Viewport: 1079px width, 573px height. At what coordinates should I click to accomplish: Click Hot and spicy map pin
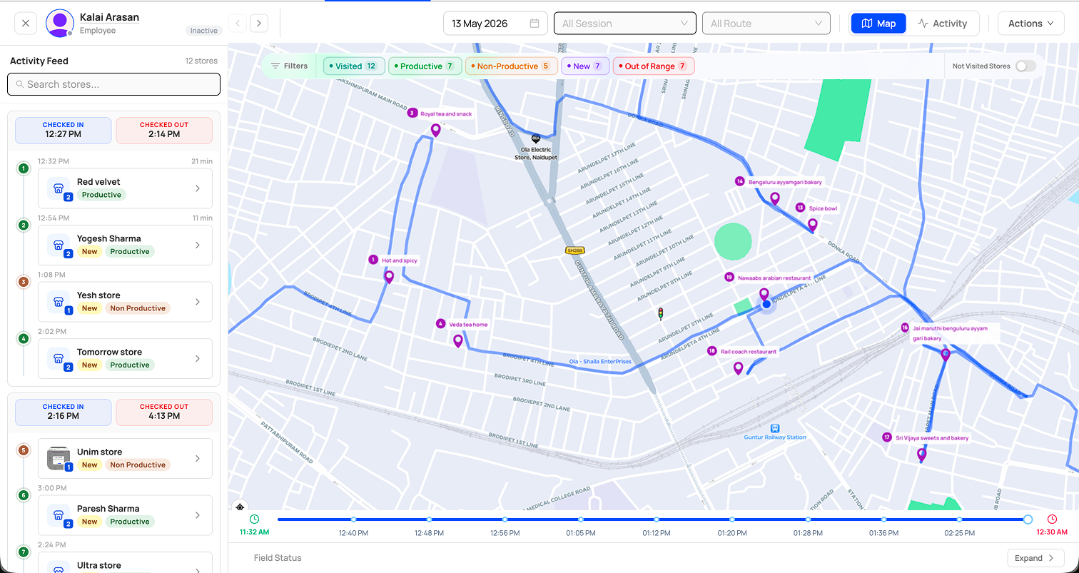pos(389,277)
